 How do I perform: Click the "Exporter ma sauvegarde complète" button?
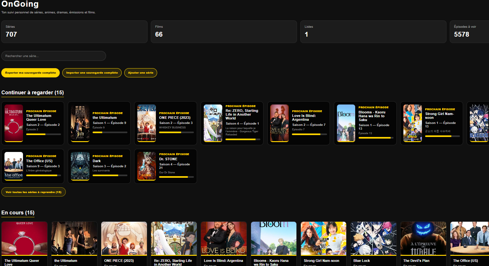point(31,73)
